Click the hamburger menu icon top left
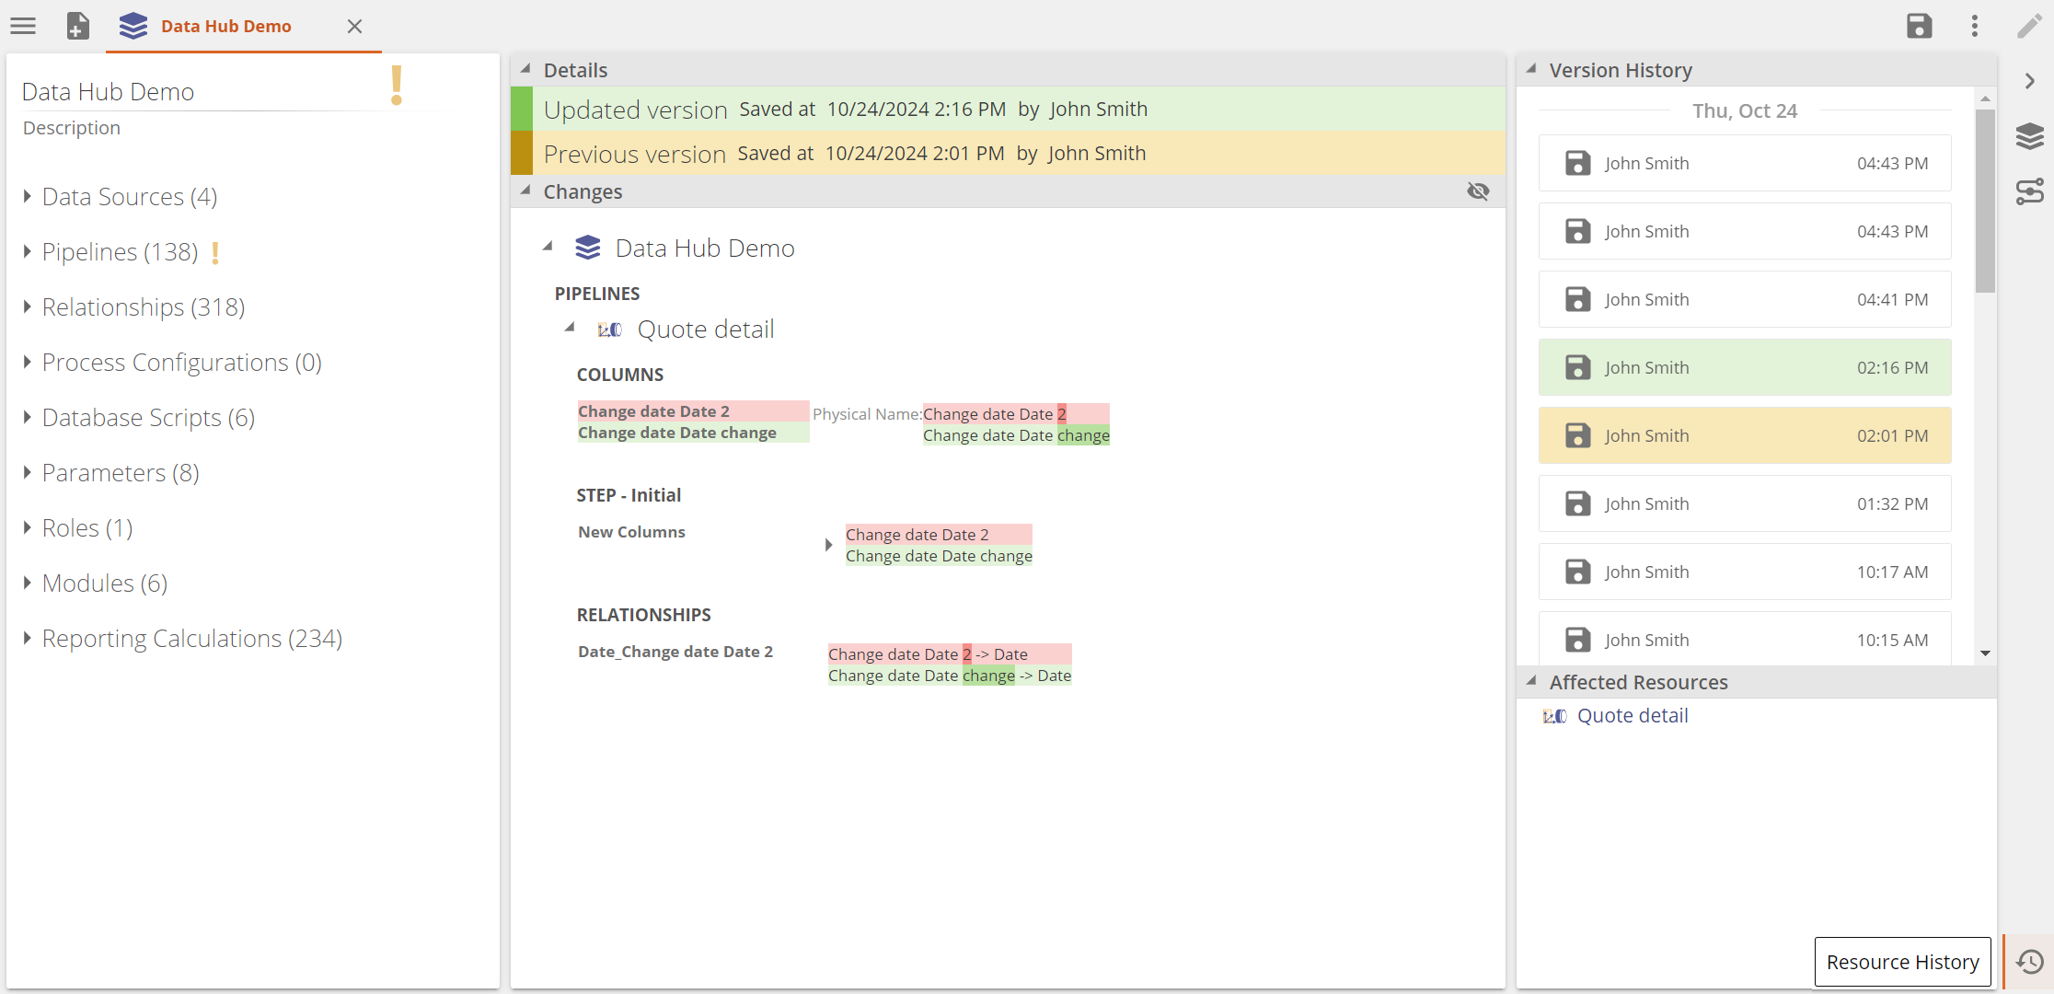Image resolution: width=2054 pixels, height=994 pixels. (x=22, y=25)
